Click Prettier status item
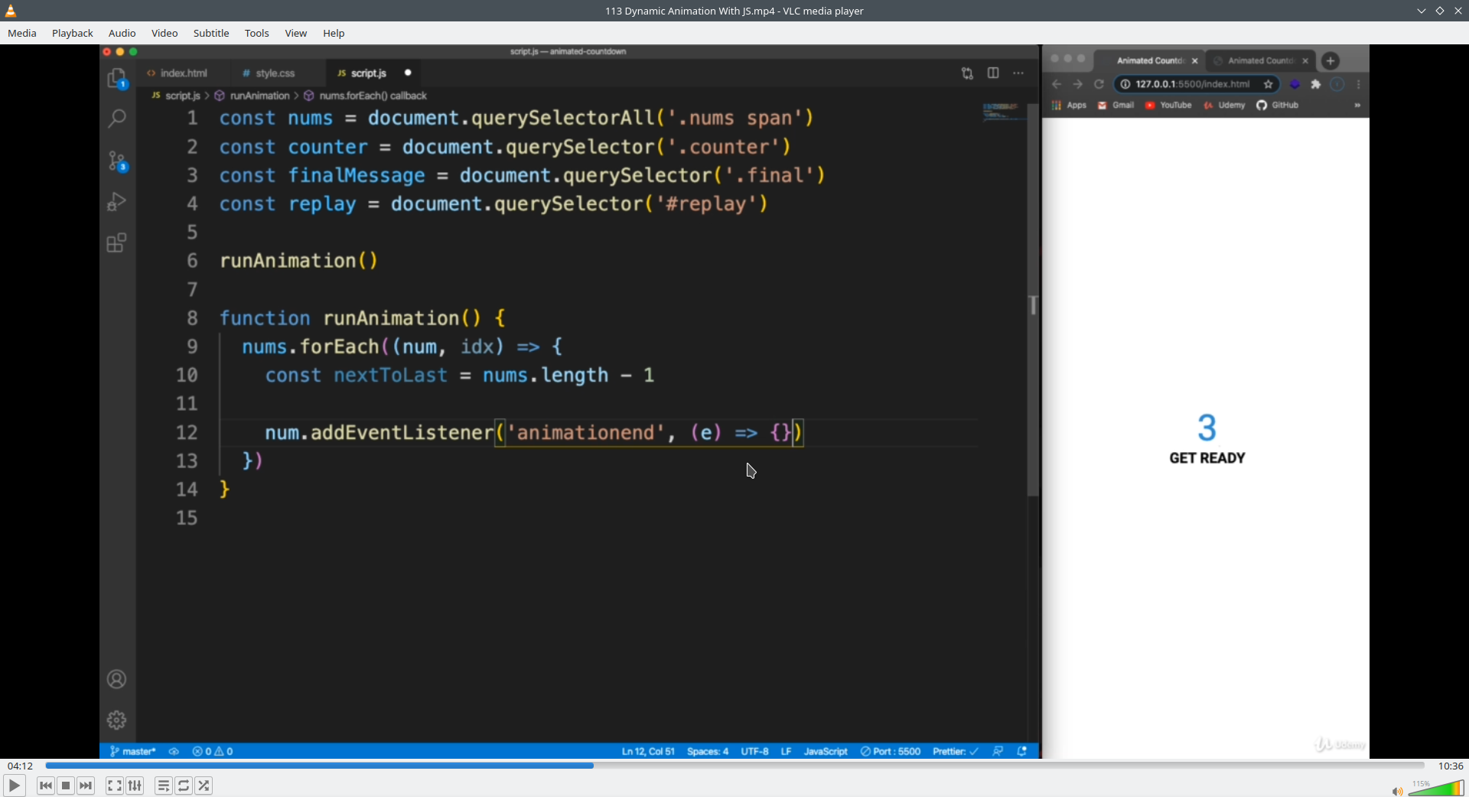This screenshot has width=1469, height=797. pos(956,751)
